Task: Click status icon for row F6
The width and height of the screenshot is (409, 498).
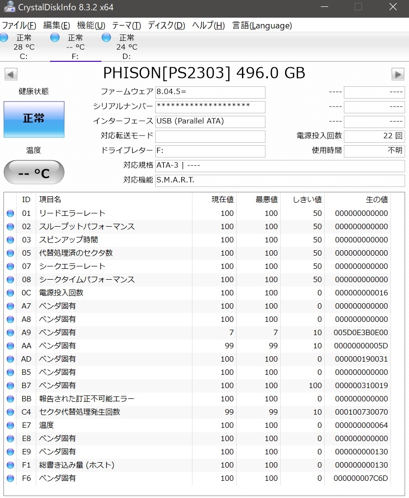Action: 10,478
